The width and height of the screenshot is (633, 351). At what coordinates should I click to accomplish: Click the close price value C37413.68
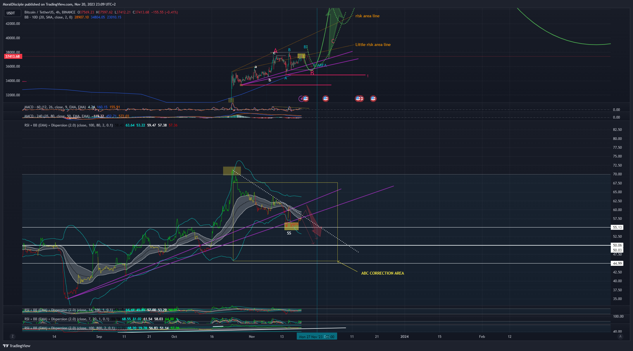(x=141, y=12)
